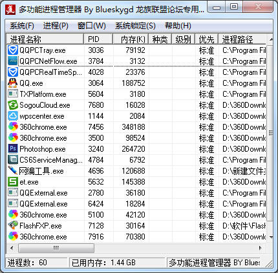Screen dimensions: 278x273
Task: Minimize the process manager window
Action: point(217,7)
